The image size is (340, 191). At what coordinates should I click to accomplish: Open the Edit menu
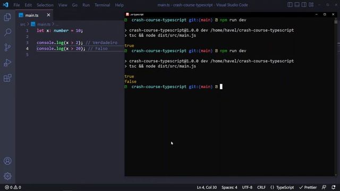[28, 5]
